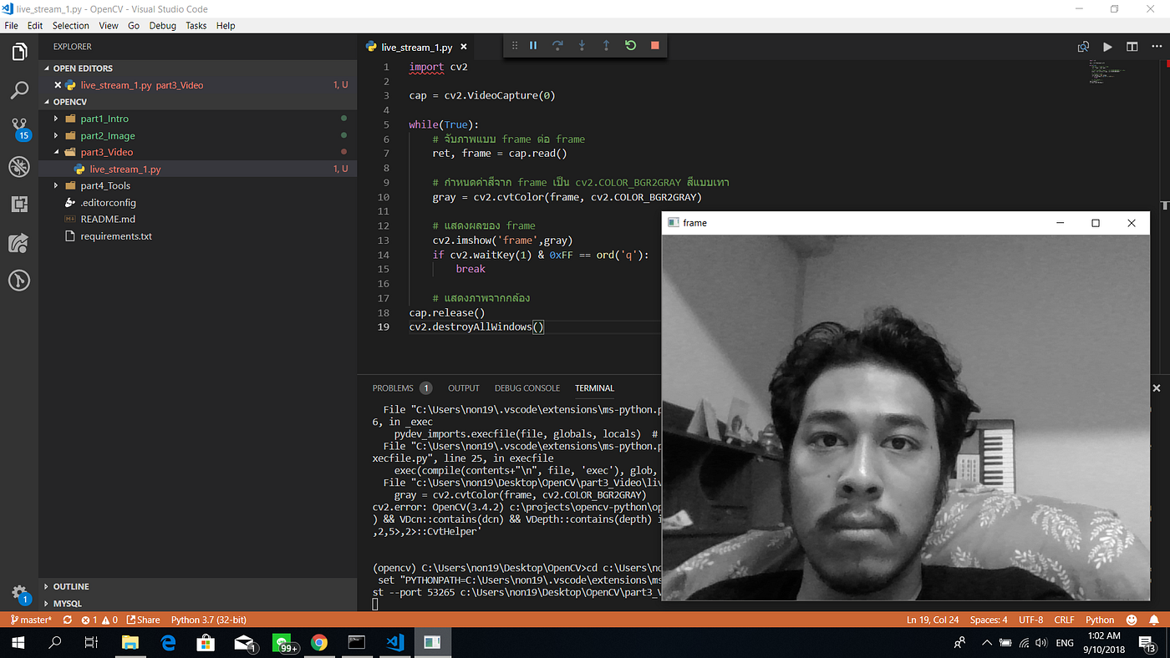Split the editor into two panes
The width and height of the screenshot is (1170, 658).
click(x=1132, y=47)
